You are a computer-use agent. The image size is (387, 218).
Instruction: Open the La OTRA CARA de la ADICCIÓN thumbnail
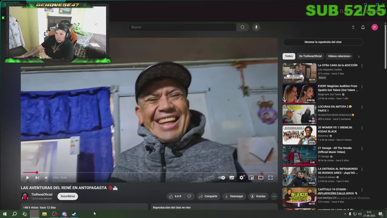(299, 73)
